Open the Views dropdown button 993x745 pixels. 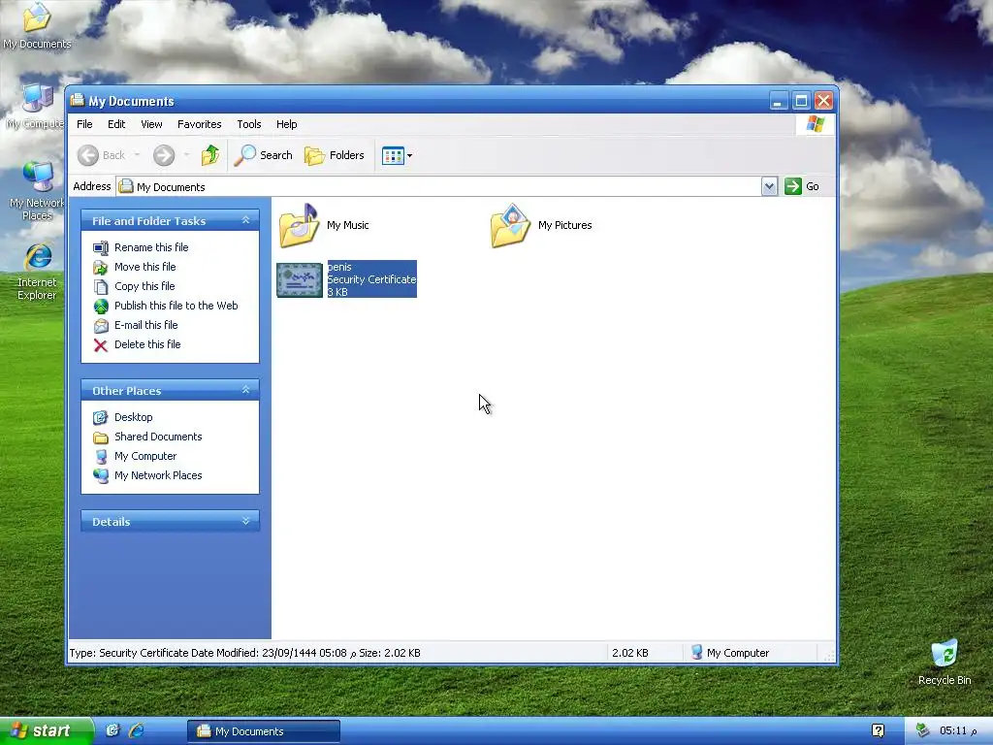(x=397, y=155)
